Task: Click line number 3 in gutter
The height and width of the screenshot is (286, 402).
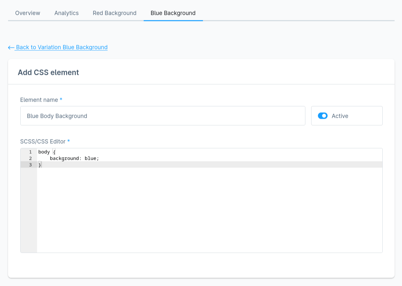Action: [x=30, y=165]
